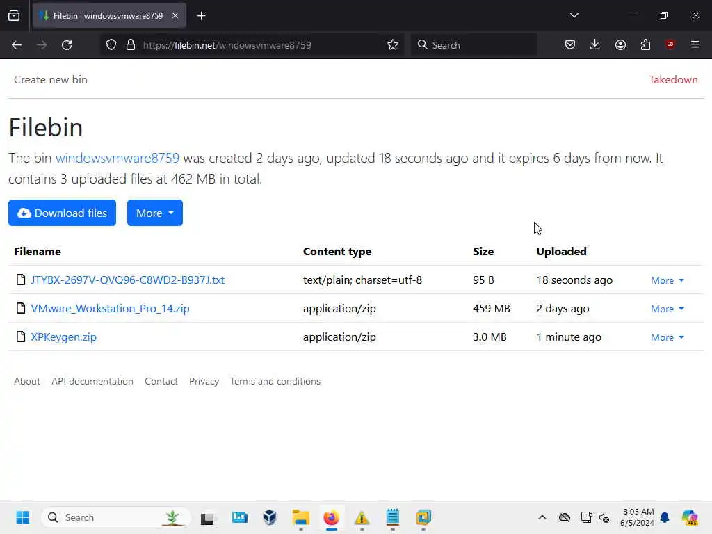Open File Explorer from the taskbar
Image resolution: width=712 pixels, height=534 pixels.
click(x=300, y=517)
